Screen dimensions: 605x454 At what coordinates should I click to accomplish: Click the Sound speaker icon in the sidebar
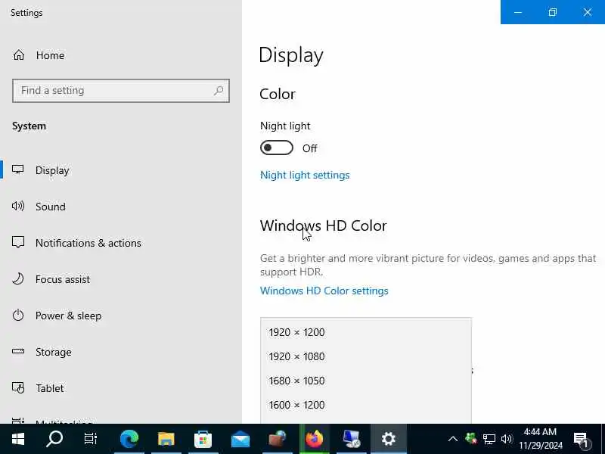coord(18,206)
